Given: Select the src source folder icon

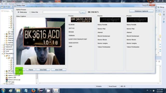Looking at the screenshot, I should (7, 56).
